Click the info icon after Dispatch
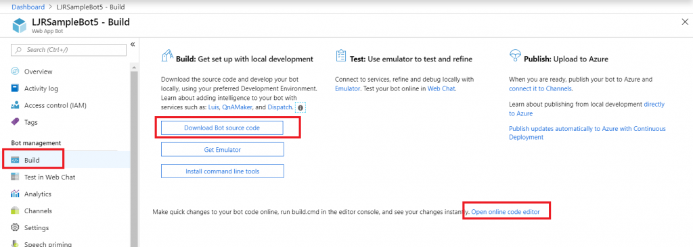Screen dimensions: 693x247 (300, 107)
